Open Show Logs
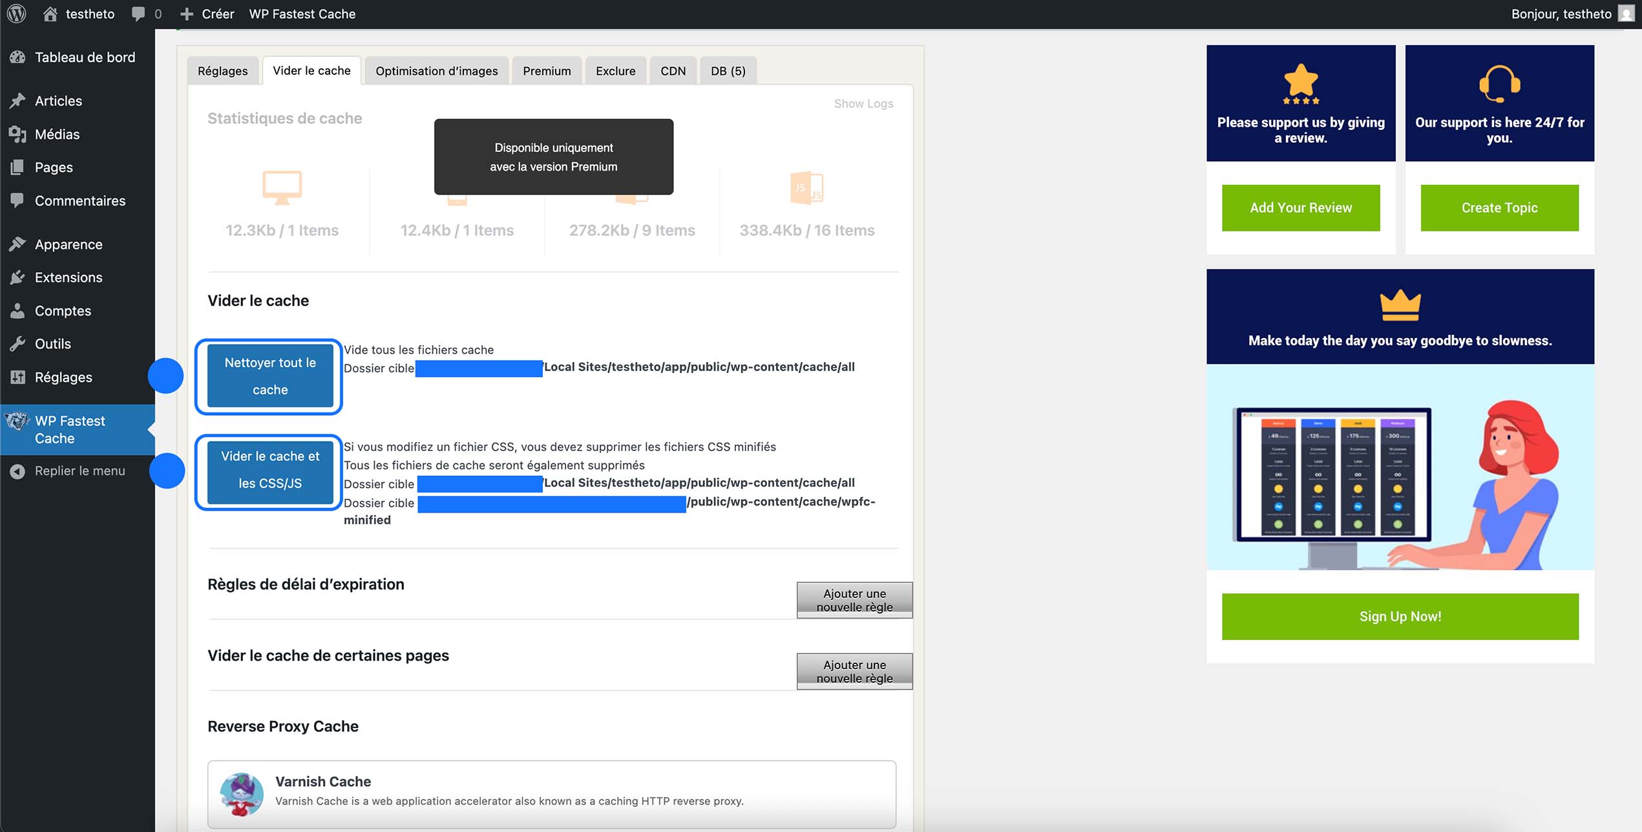This screenshot has height=832, width=1642. coord(863,103)
